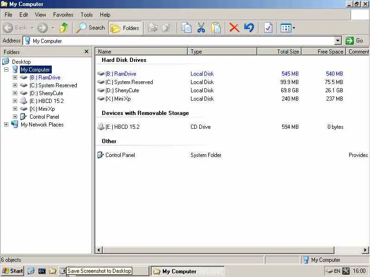Viewport: 370px width, 277px height.
Task: Select (E:) HBCD 15.2 CD drive in list
Action: coord(122,127)
